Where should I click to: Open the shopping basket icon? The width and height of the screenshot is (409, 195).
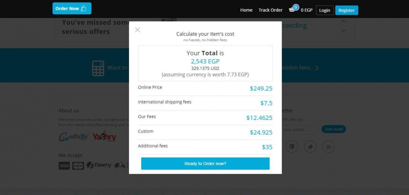tap(292, 10)
